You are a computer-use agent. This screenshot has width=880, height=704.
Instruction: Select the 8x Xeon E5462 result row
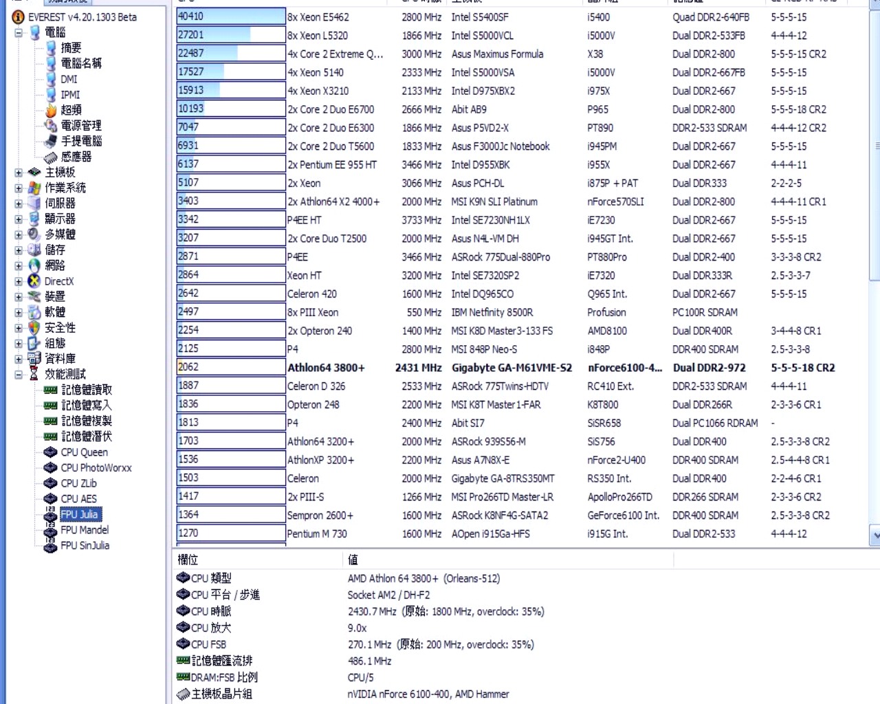click(521, 16)
